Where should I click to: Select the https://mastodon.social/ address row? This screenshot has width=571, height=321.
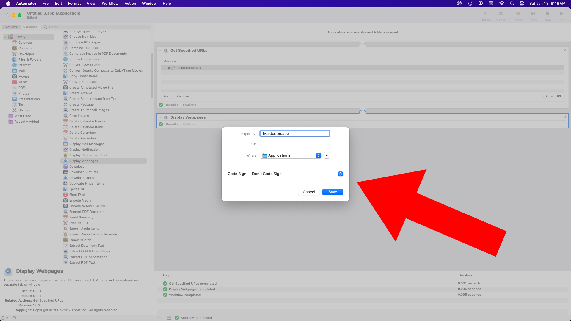[x=363, y=68]
